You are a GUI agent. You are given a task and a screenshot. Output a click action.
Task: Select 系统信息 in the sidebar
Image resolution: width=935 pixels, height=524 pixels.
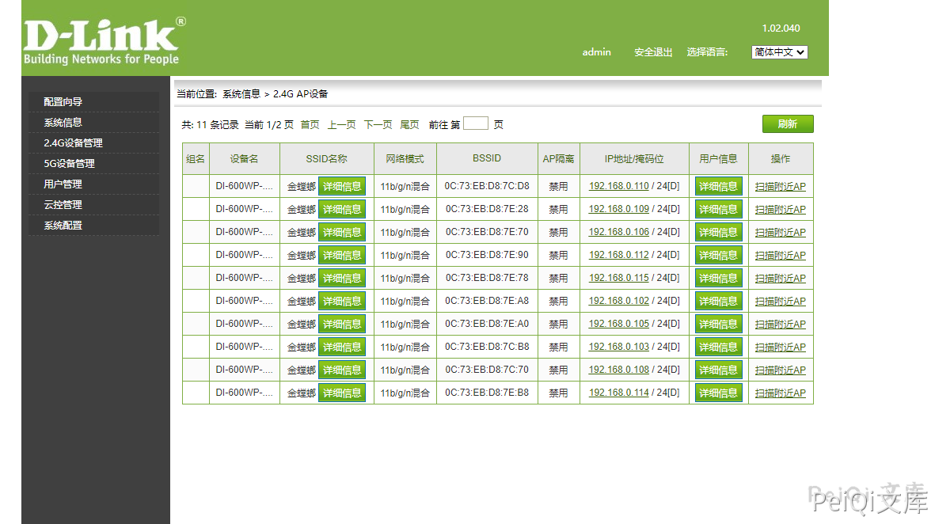click(x=63, y=123)
